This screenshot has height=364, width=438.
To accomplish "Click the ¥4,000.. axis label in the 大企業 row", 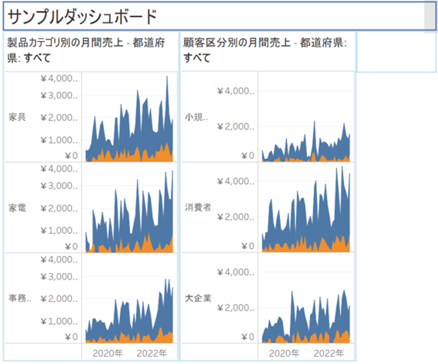I will 236,272.
